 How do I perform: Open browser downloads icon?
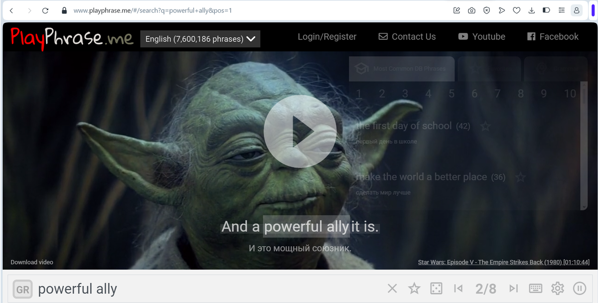click(x=532, y=10)
